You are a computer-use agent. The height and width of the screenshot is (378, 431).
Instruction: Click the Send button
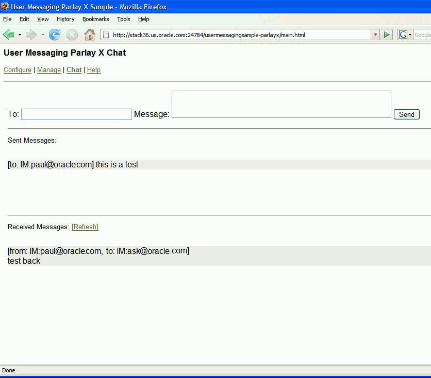407,114
